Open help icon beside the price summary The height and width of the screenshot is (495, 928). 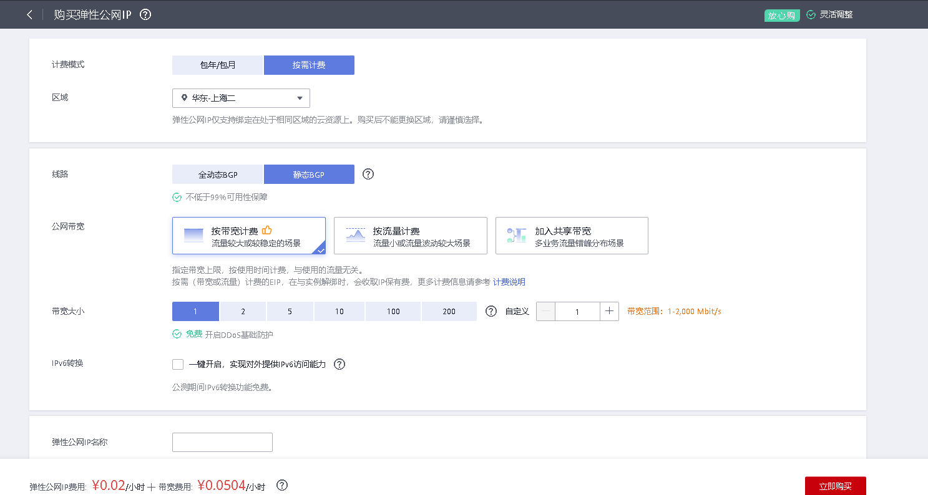282,485
